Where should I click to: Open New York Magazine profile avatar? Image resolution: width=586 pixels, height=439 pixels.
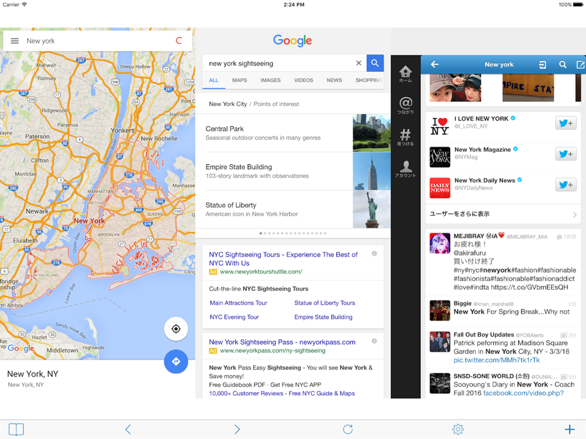coord(440,157)
